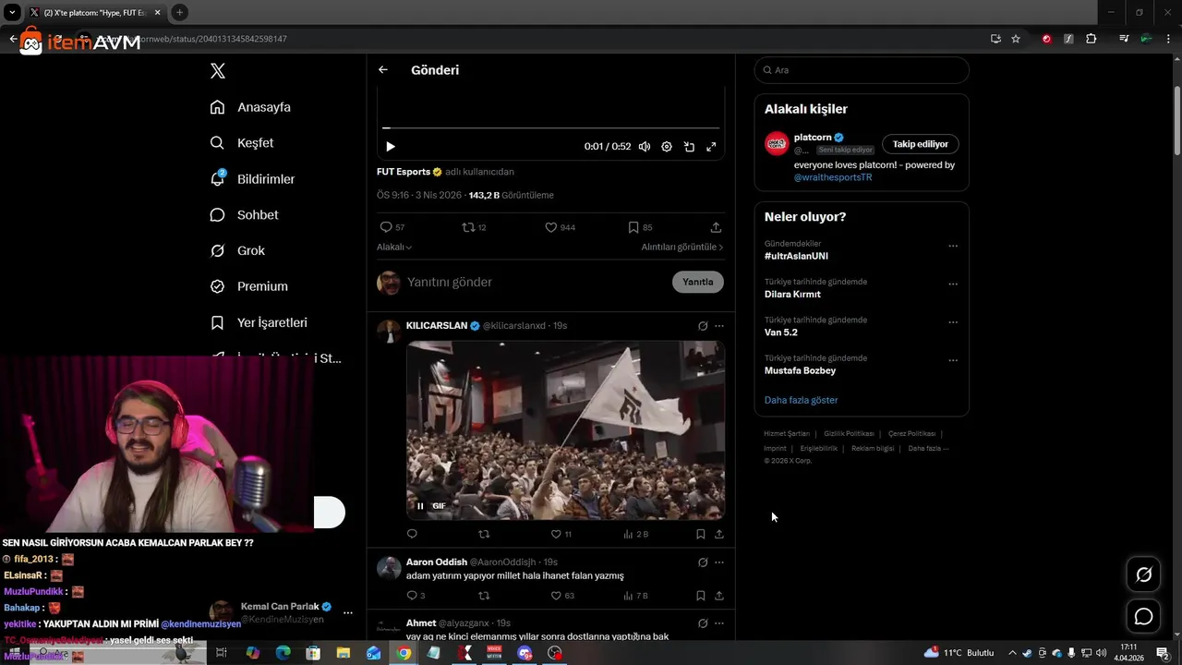The image size is (1182, 665).
Task: Expand the Alakalı reply sort dropdown
Action: [394, 248]
